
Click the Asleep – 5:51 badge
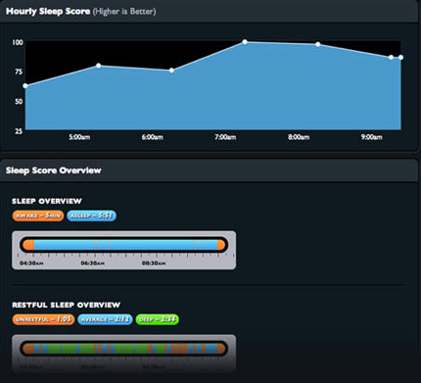91,215
